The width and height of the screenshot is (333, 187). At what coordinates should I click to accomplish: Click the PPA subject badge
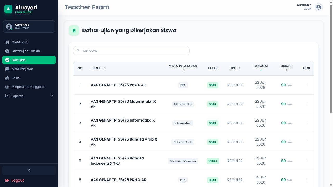point(183,85)
